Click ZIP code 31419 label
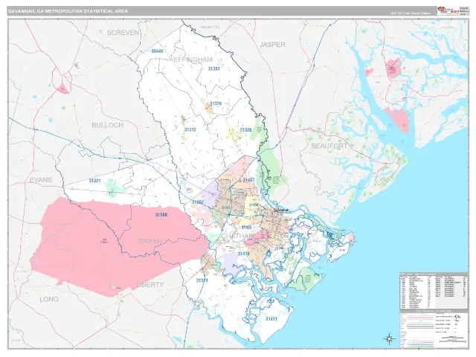The width and height of the screenshot is (476, 357). tap(243, 254)
